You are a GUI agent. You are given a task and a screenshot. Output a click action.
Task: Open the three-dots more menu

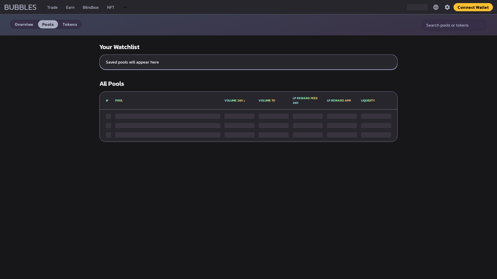[x=125, y=7]
